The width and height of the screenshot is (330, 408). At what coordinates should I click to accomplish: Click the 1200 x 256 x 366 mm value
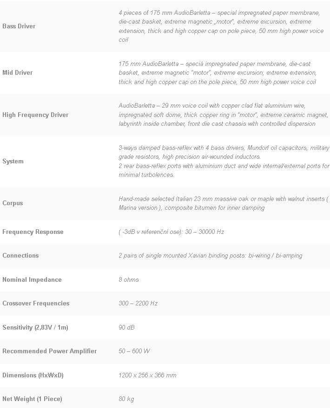point(147,376)
